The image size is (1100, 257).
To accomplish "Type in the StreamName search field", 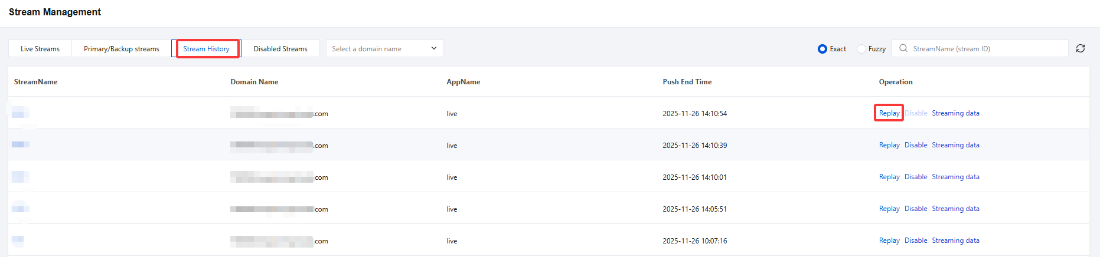I will (986, 49).
